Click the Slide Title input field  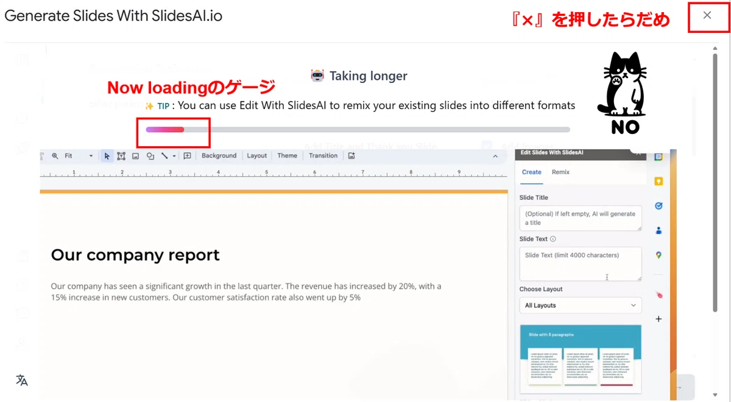tap(581, 218)
